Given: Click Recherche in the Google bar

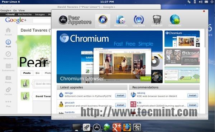Looking at the screenshot, I should coord(25,15).
